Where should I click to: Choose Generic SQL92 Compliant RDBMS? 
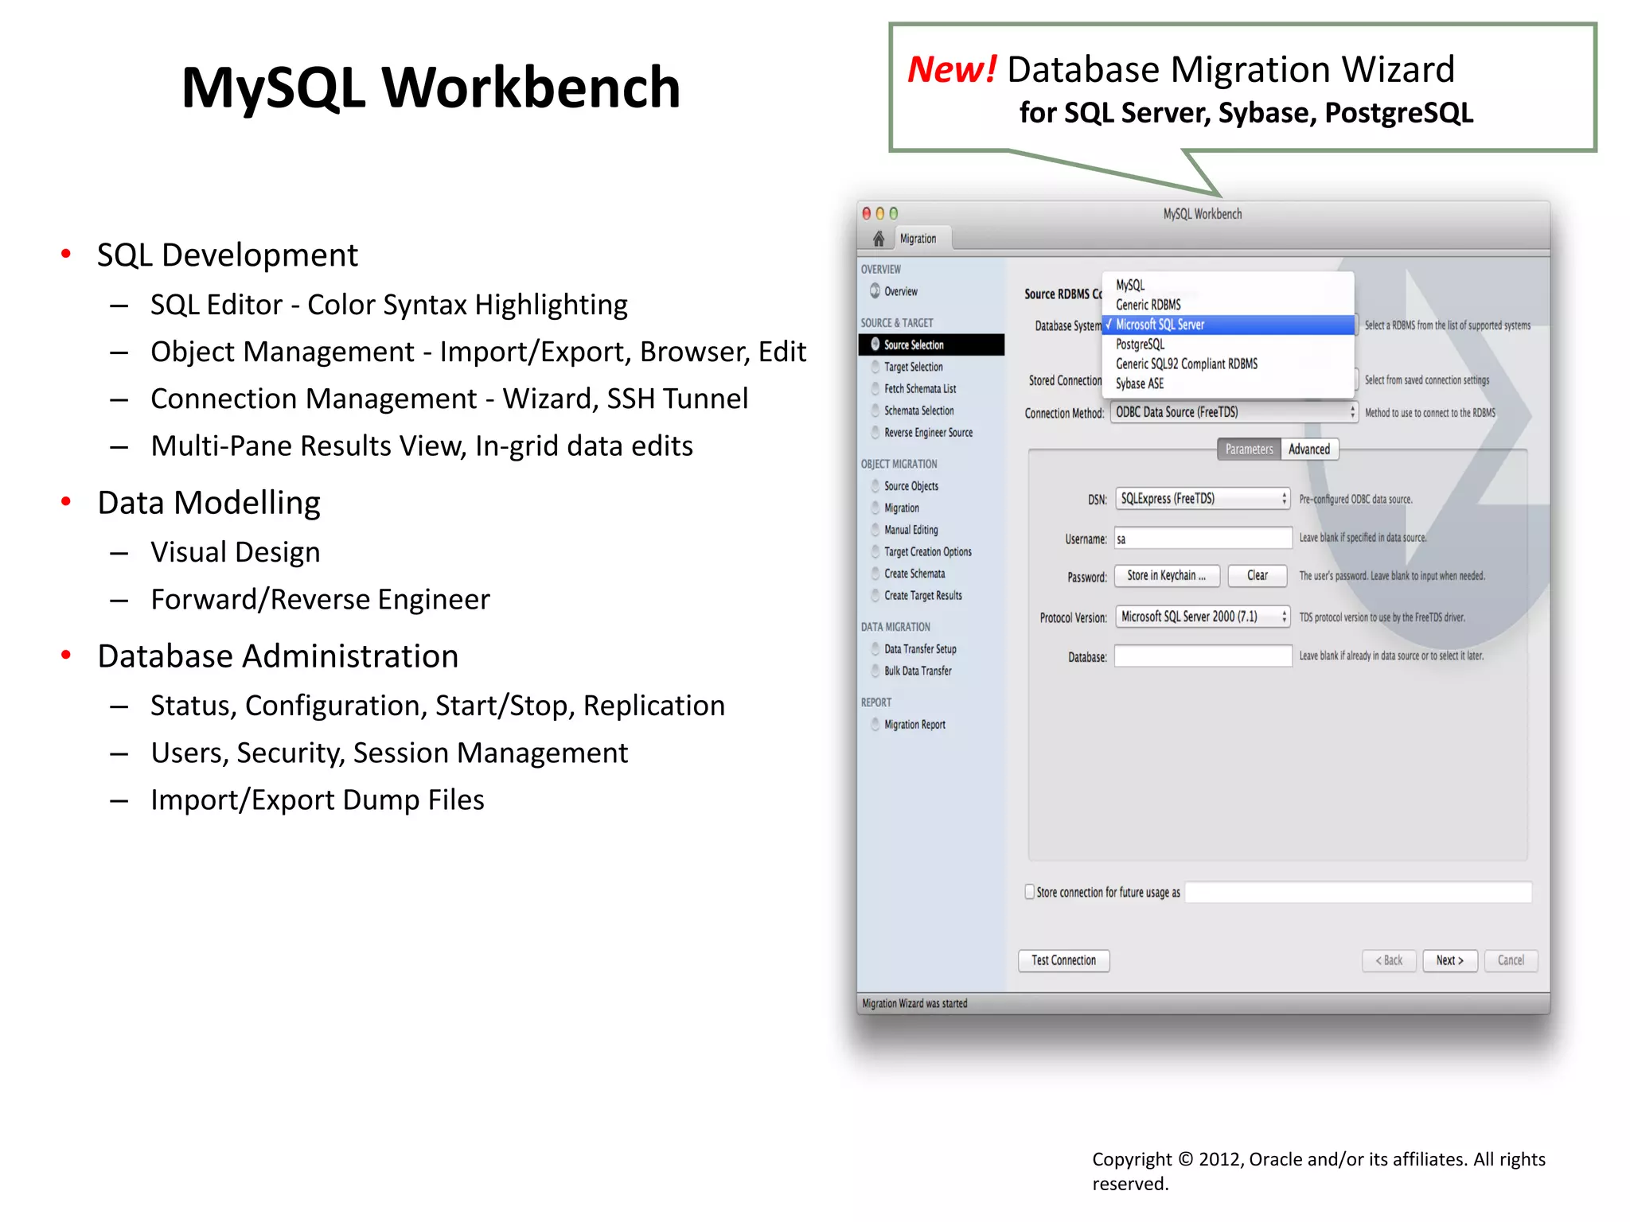(x=1228, y=364)
